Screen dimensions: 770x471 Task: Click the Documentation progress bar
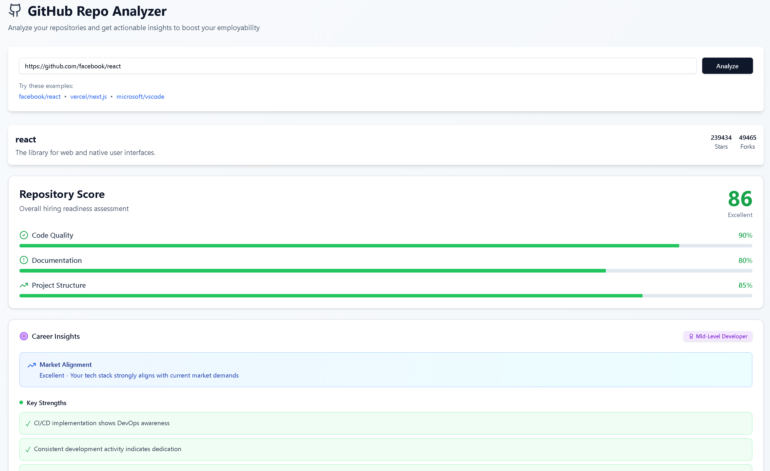coord(385,271)
